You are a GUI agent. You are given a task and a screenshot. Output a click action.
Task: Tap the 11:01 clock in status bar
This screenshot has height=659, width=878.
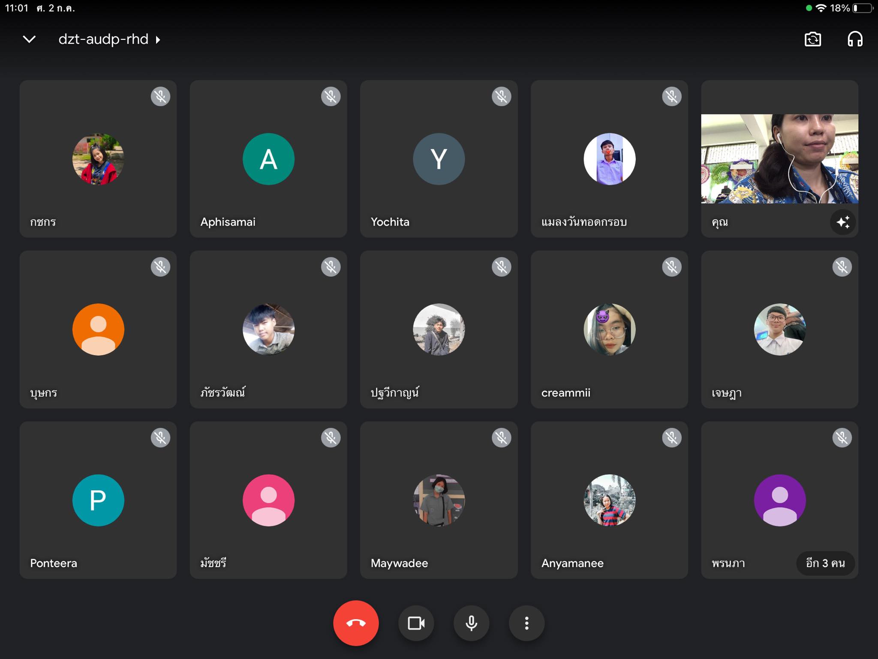[x=16, y=8]
